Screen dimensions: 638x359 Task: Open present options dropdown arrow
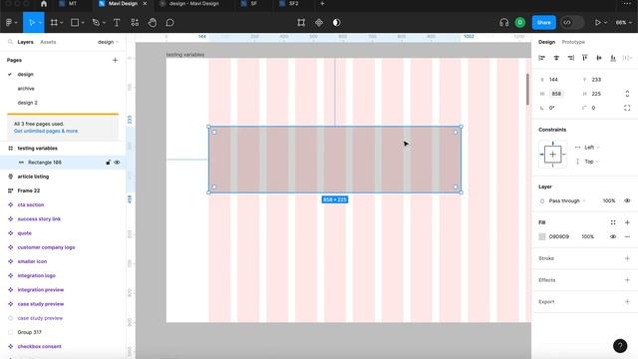605,23
